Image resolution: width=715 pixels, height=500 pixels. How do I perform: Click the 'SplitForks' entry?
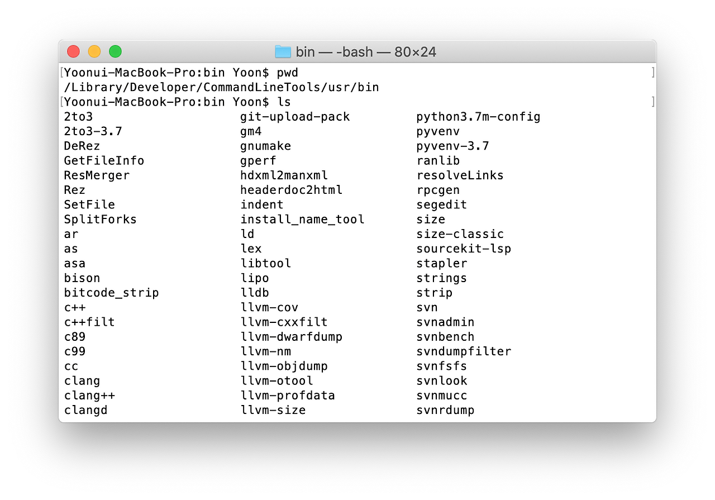tap(100, 220)
